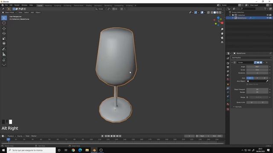Select material preview shading
The width and height of the screenshot is (273, 153).
217,12
